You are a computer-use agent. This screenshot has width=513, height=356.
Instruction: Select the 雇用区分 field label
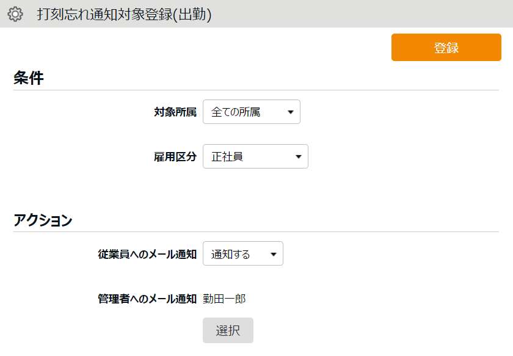pyautogui.click(x=175, y=157)
